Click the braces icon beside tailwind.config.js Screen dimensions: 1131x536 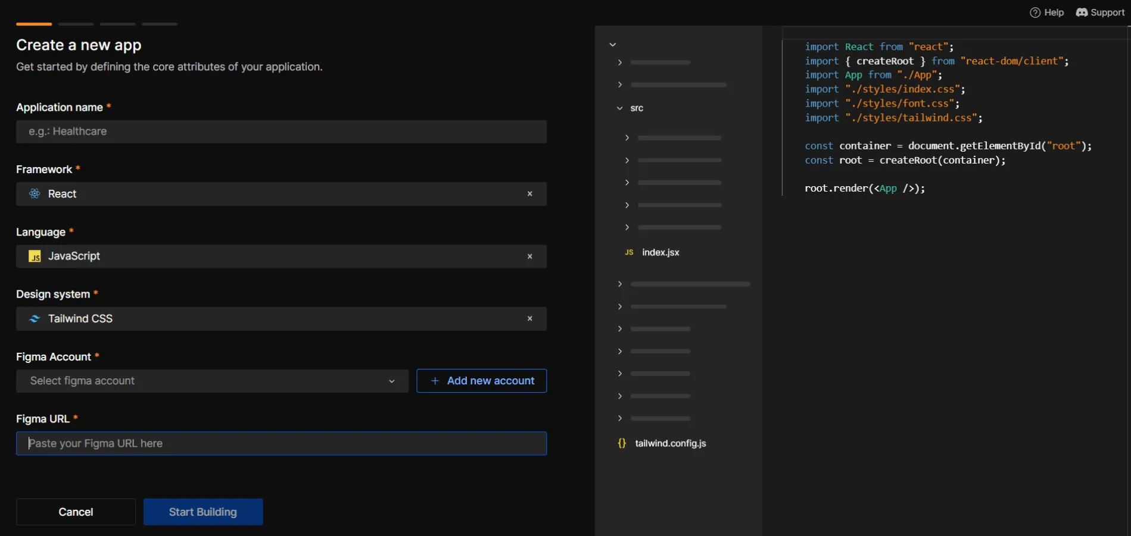coord(622,443)
